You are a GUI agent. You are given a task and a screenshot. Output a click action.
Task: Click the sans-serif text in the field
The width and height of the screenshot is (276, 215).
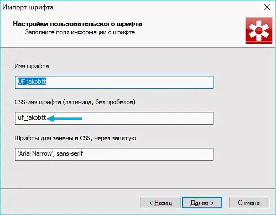click(x=70, y=153)
